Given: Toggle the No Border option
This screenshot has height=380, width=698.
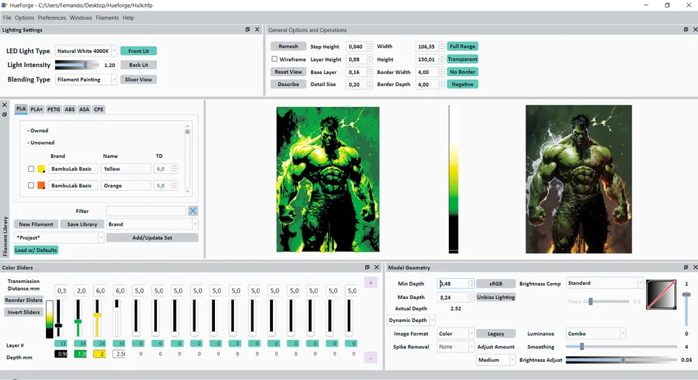Looking at the screenshot, I should tap(462, 72).
